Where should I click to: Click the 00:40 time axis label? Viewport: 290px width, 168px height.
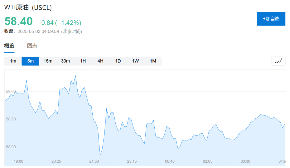(170, 161)
